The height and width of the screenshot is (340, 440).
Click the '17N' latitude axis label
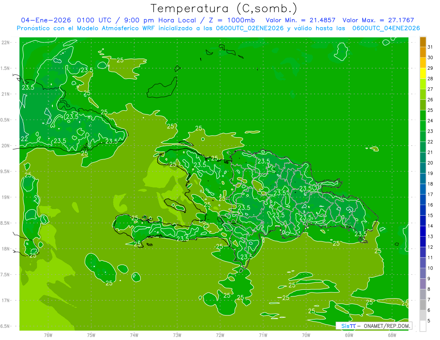click(5, 300)
